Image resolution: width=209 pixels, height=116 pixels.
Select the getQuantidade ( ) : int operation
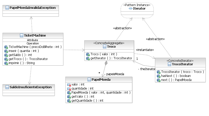click(x=86, y=101)
